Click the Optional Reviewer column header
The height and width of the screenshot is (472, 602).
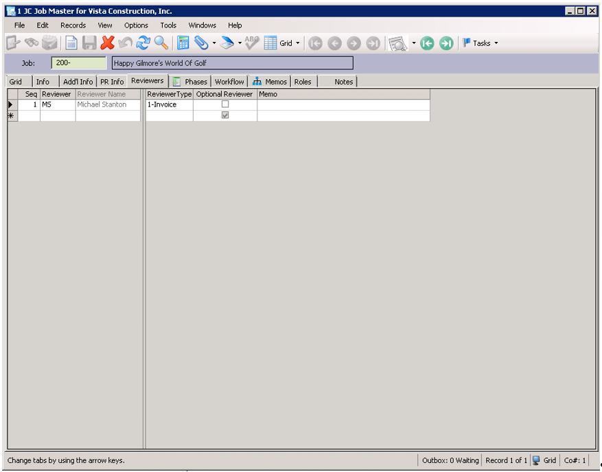[224, 94]
